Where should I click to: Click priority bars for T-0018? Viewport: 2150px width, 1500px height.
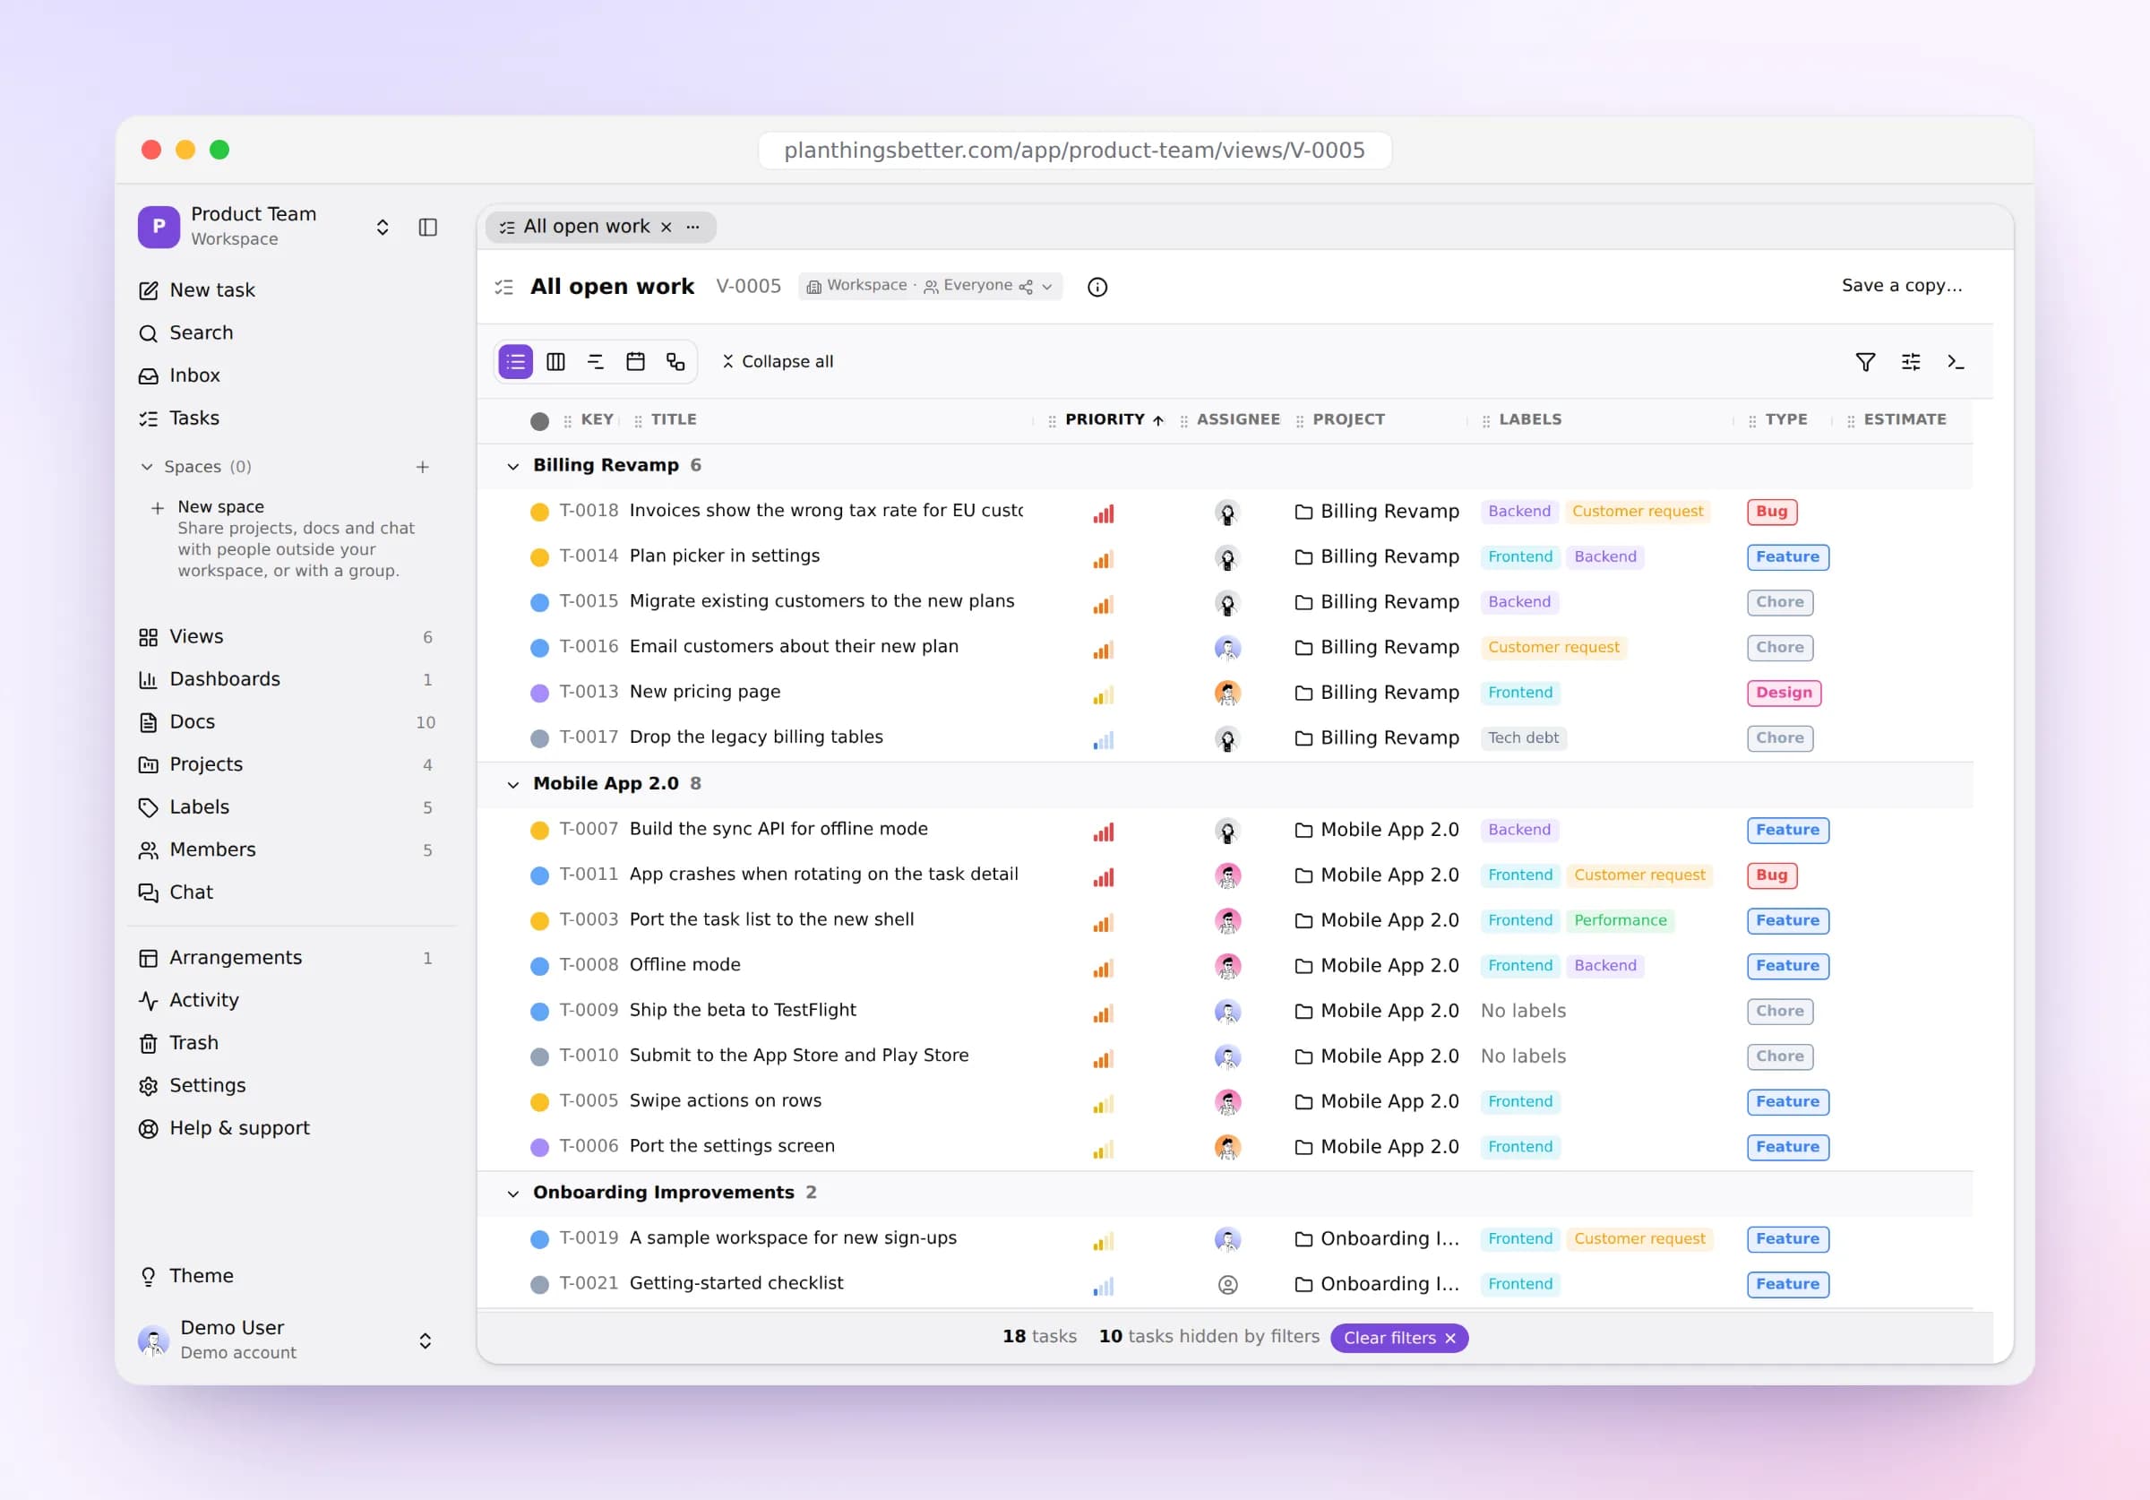point(1103,513)
